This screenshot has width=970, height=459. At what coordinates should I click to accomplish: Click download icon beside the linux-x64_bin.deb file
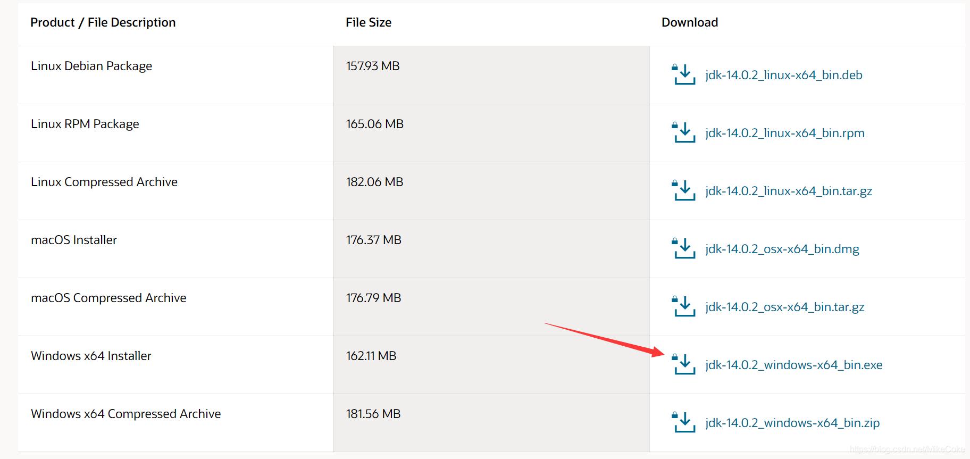tap(684, 75)
